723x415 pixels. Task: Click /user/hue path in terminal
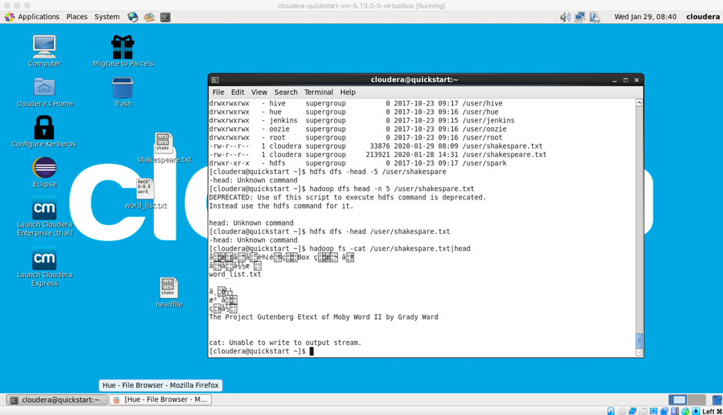pyautogui.click(x=480, y=112)
